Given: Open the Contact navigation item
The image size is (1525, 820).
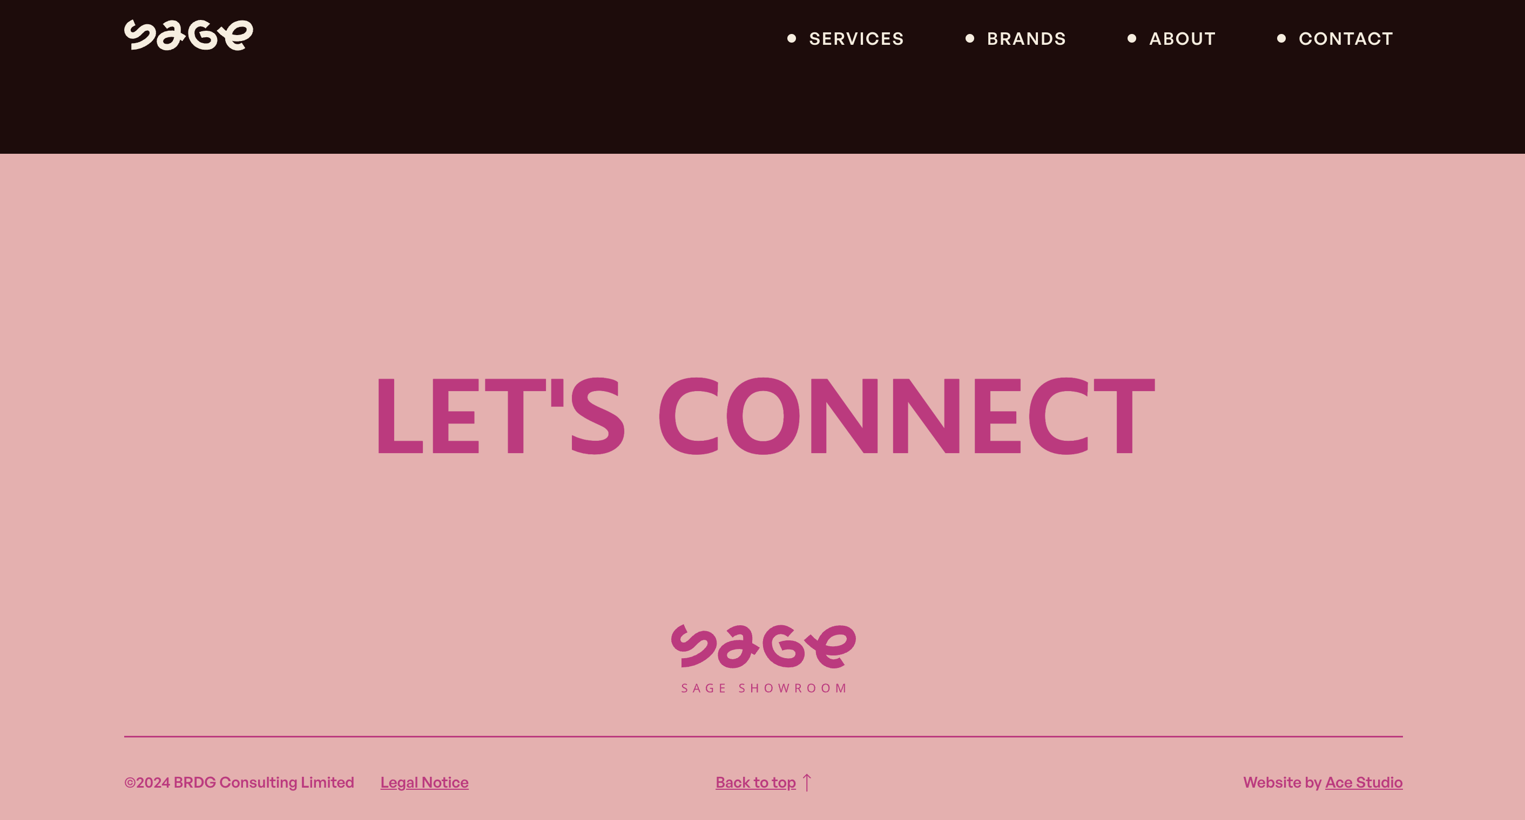Looking at the screenshot, I should 1346,38.
